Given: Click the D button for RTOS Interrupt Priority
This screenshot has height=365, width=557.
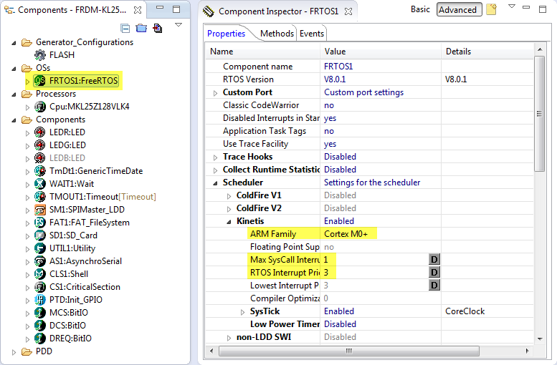Looking at the screenshot, I should [434, 273].
